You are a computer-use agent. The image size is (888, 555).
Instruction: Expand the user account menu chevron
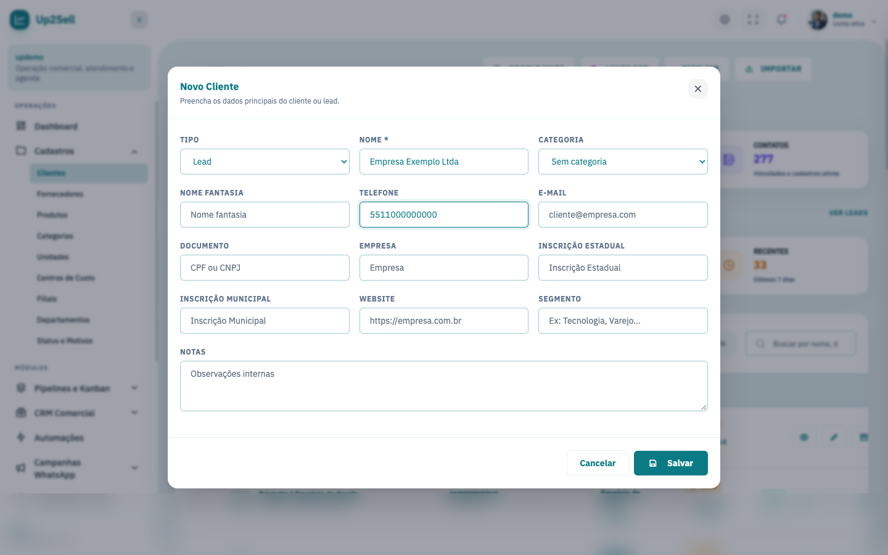pos(874,22)
